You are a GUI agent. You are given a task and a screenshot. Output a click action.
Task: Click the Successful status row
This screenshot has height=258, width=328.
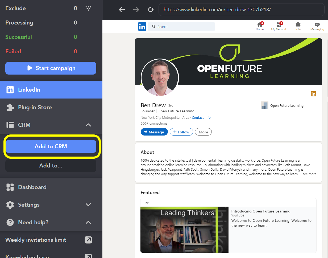pos(41,37)
